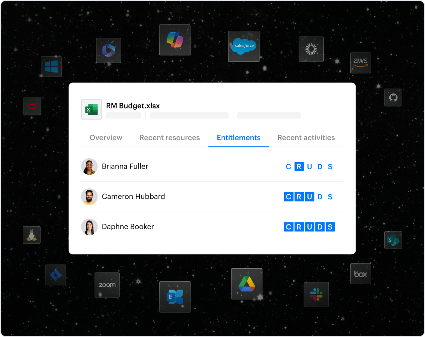Click Daphne Booker's profile photo
Viewport: 425px width, 337px height.
90,227
